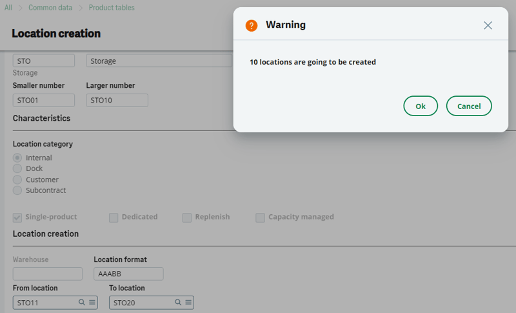Image resolution: width=516 pixels, height=313 pixels.
Task: Open the To location field actions menu
Action: pyautogui.click(x=188, y=302)
